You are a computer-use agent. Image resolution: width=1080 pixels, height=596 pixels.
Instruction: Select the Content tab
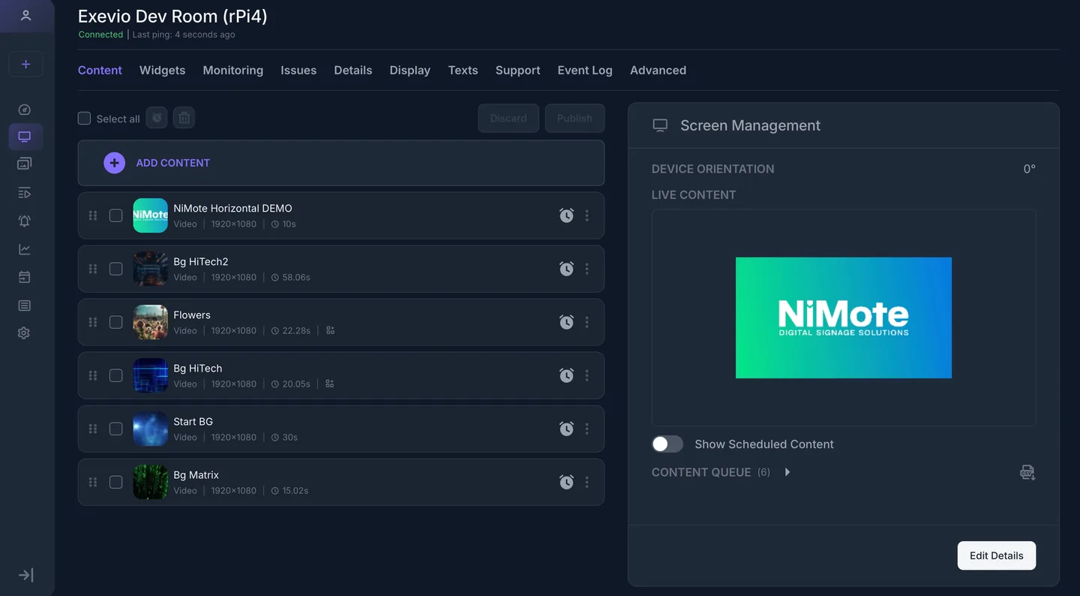click(100, 70)
